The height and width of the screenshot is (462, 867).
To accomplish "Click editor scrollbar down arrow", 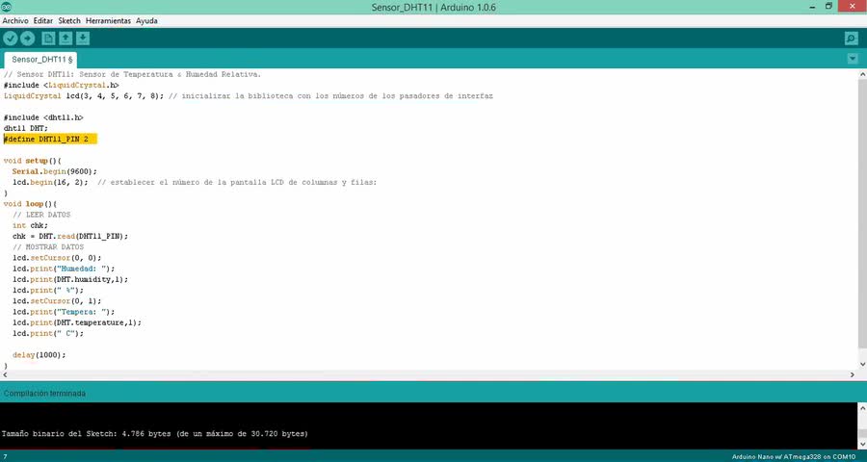I will (862, 365).
